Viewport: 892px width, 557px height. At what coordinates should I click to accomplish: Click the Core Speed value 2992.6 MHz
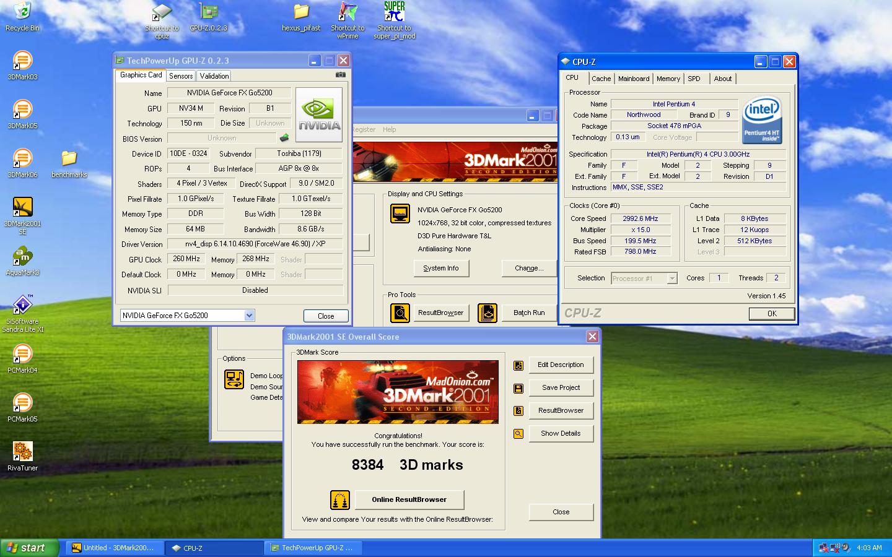click(640, 218)
